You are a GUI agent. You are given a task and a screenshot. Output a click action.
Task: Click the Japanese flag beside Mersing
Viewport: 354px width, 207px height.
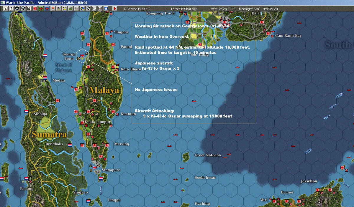click(x=107, y=145)
